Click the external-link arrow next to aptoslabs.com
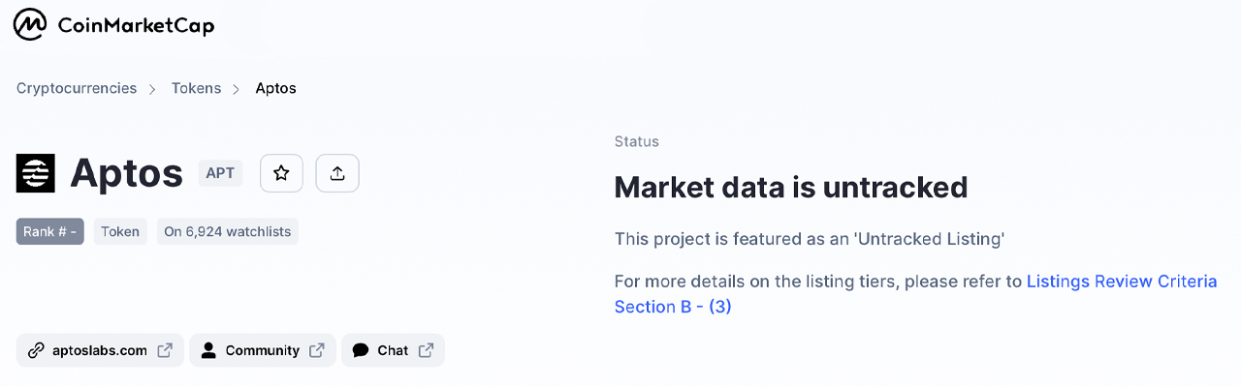 pyautogui.click(x=165, y=350)
